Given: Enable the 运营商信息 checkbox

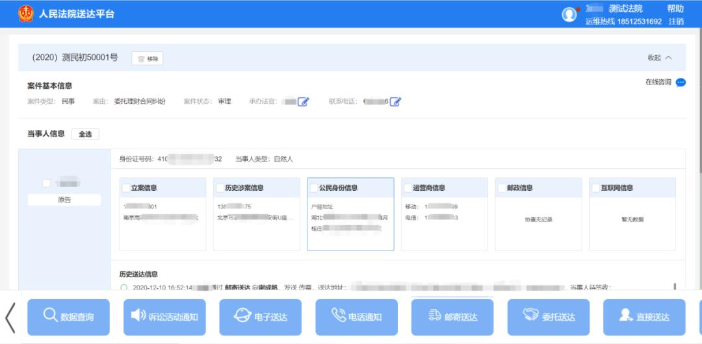Looking at the screenshot, I should click(x=408, y=188).
